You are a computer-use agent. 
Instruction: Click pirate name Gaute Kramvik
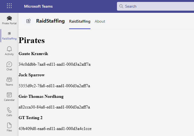pos(33,54)
